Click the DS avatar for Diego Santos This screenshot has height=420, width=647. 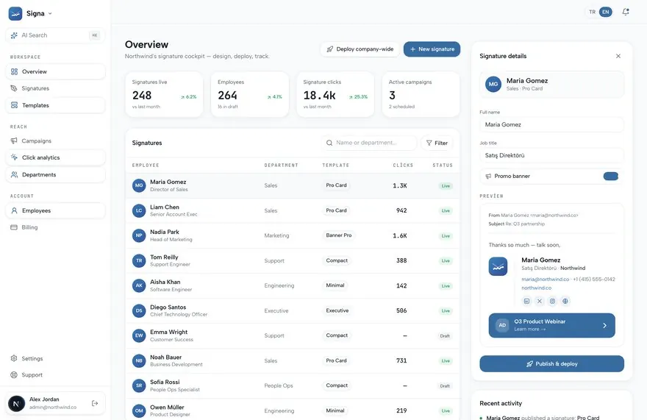pyautogui.click(x=139, y=310)
